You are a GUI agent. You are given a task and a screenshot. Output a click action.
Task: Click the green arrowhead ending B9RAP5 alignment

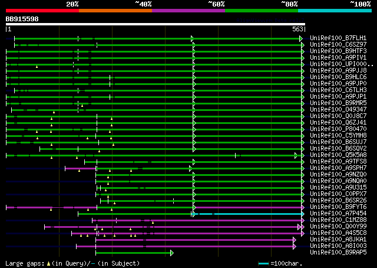pos(172,253)
